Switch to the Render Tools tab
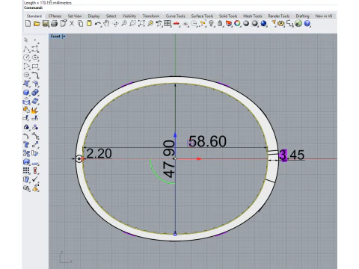 coord(279,16)
